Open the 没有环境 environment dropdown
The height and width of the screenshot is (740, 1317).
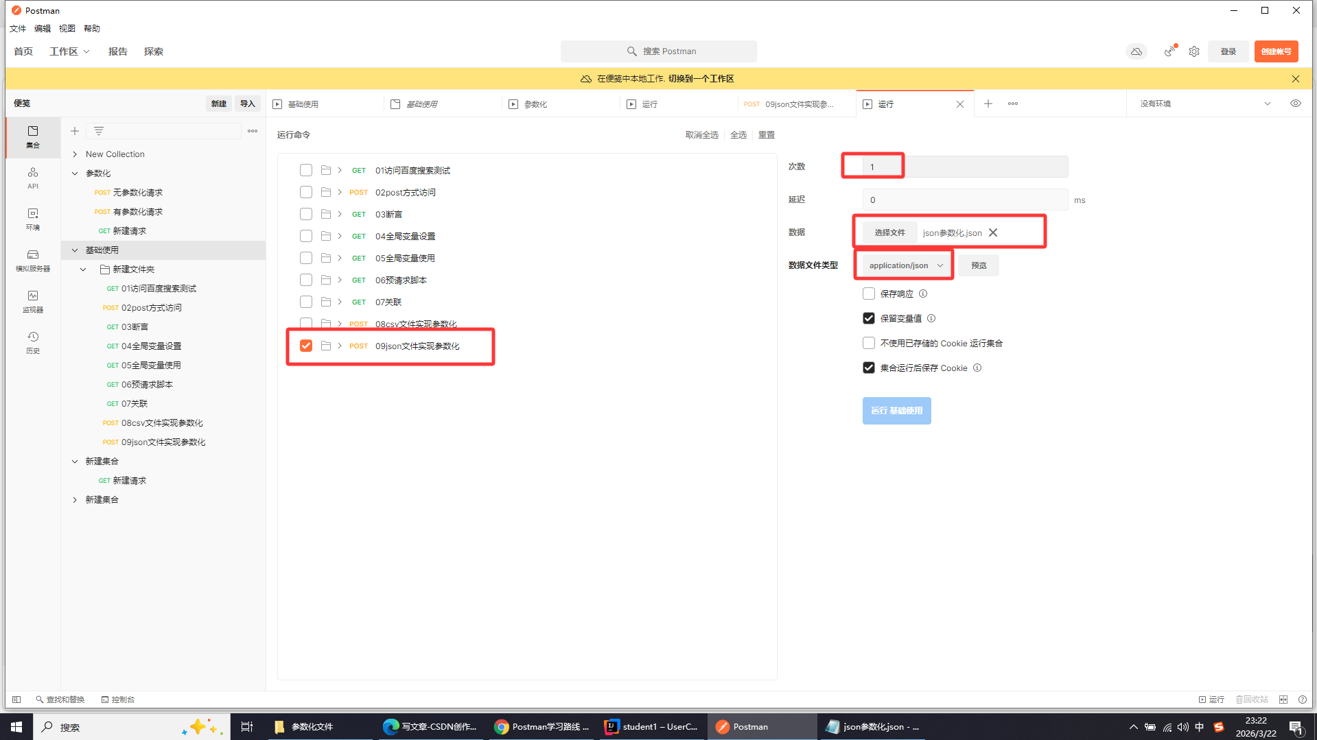tap(1205, 104)
